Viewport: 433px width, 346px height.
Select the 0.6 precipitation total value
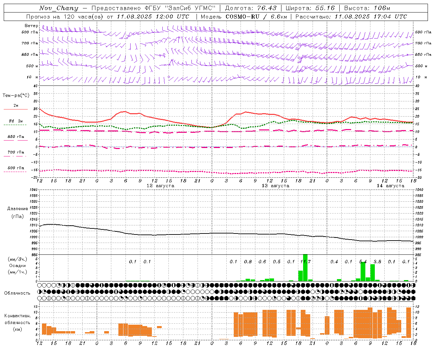(x=262, y=262)
